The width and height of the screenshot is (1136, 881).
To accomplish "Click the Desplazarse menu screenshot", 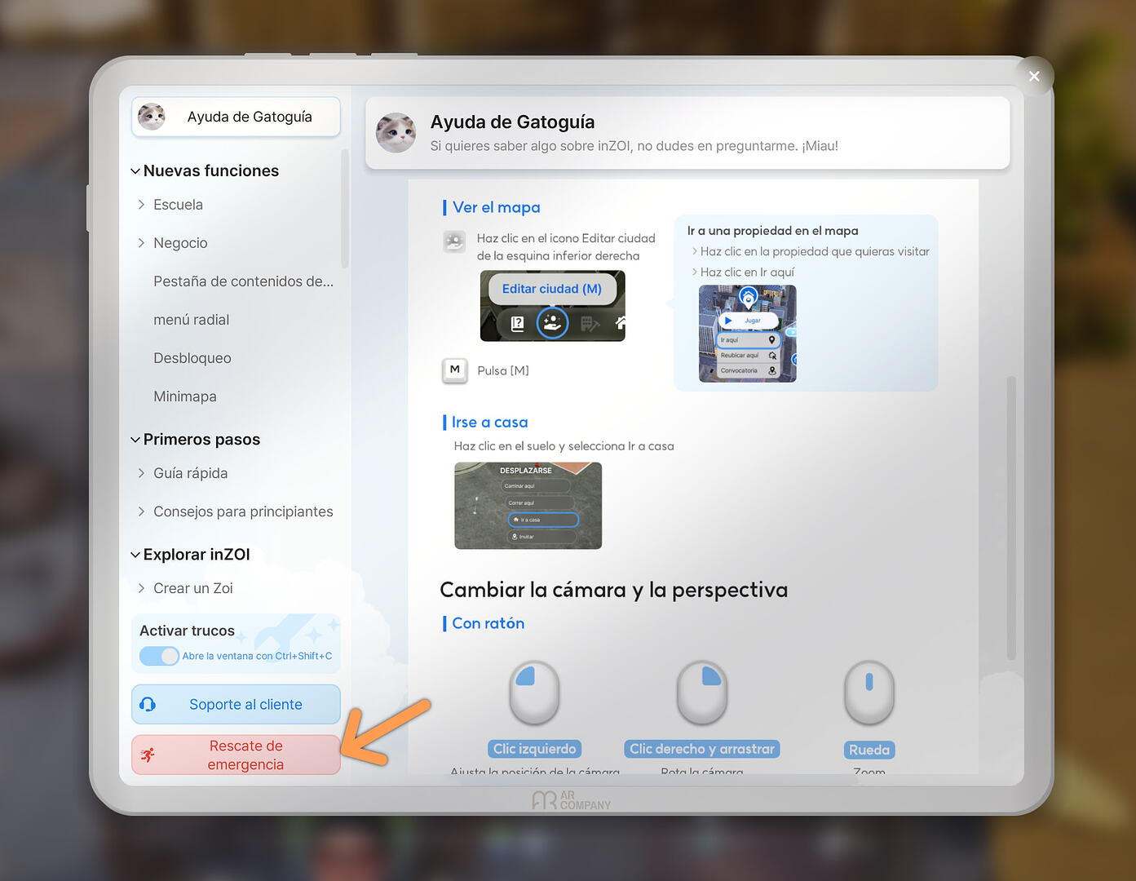I will (x=528, y=506).
